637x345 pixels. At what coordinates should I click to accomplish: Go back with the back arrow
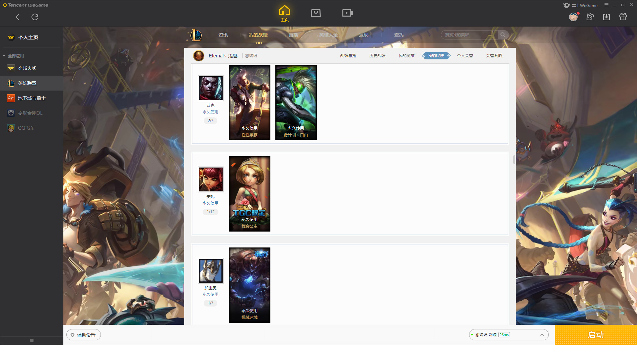pyautogui.click(x=18, y=17)
